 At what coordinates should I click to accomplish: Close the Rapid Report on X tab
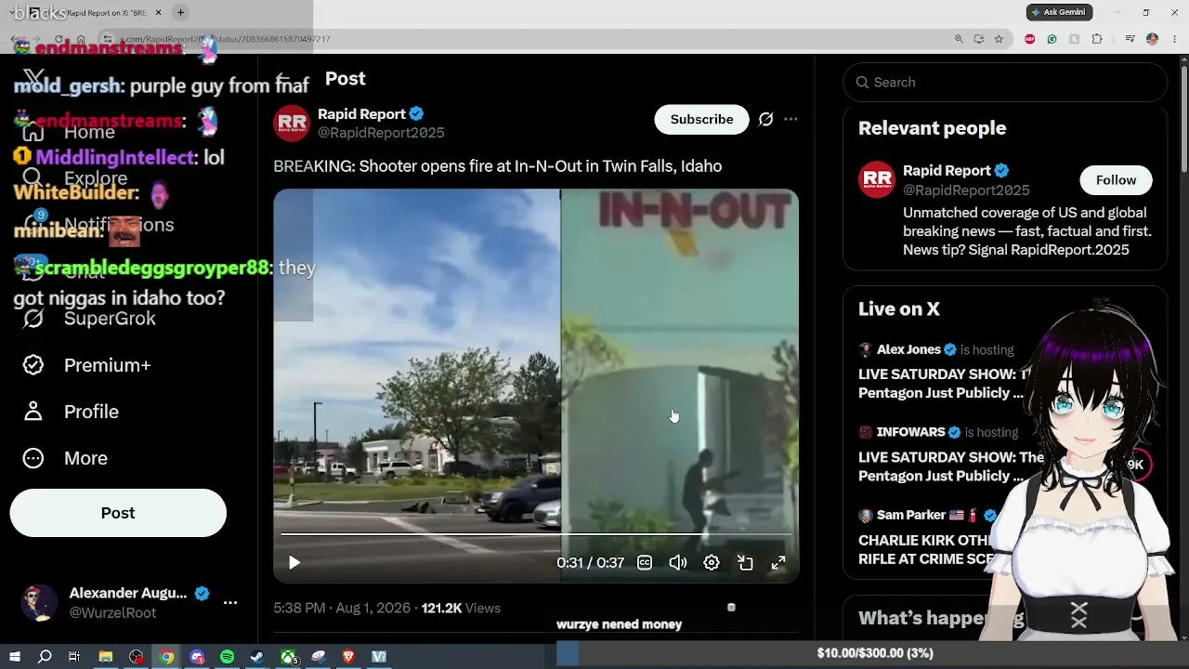(158, 13)
